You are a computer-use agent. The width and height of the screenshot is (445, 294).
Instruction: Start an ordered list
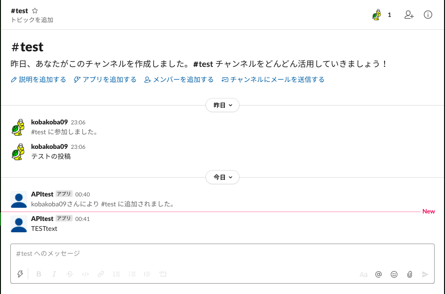(x=117, y=274)
